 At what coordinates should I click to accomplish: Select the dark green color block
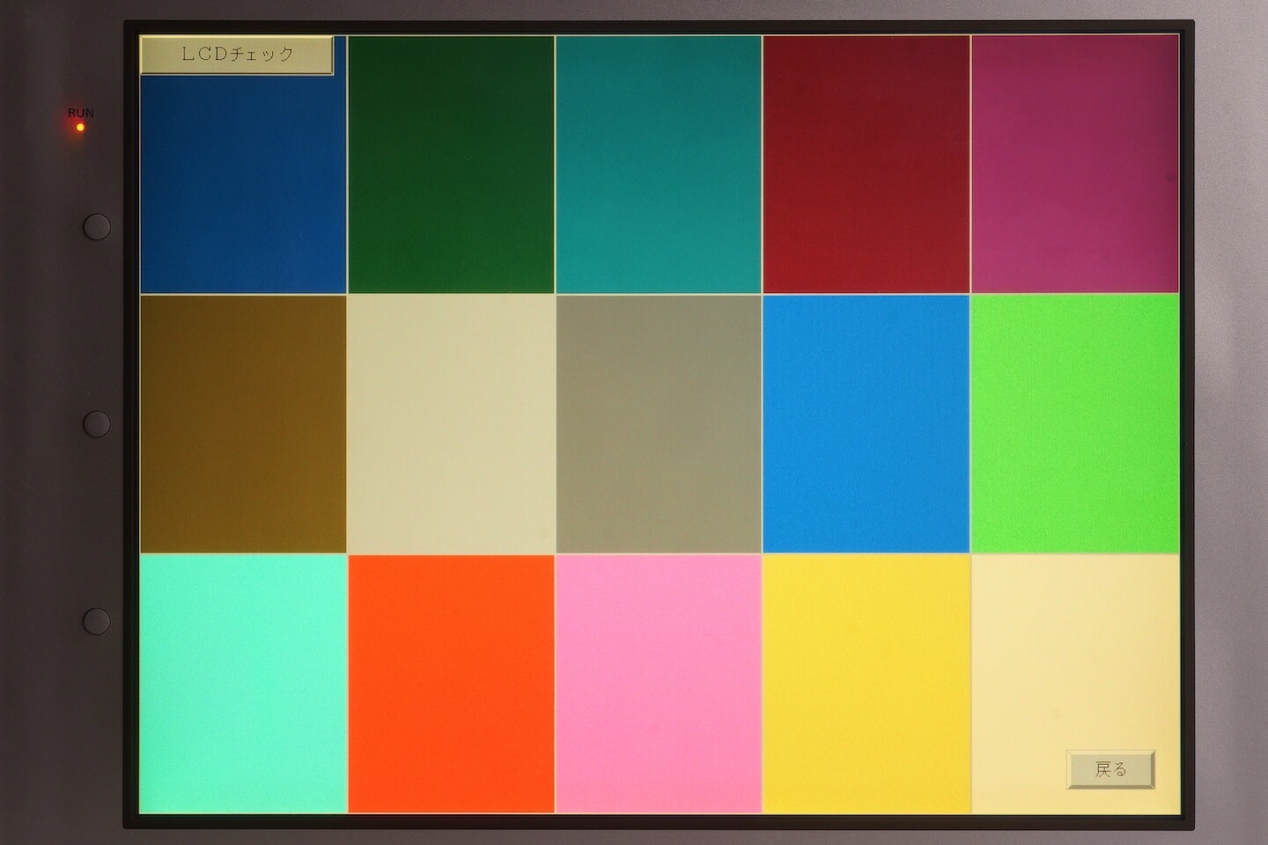point(451,165)
